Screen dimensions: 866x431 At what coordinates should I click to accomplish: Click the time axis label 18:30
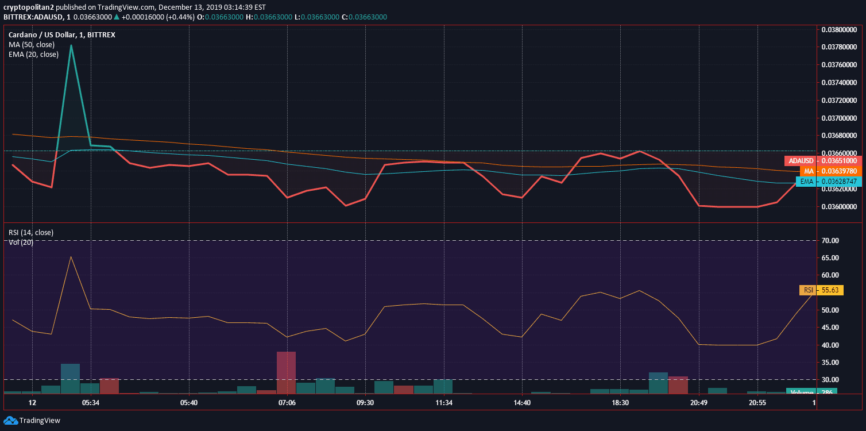(620, 403)
